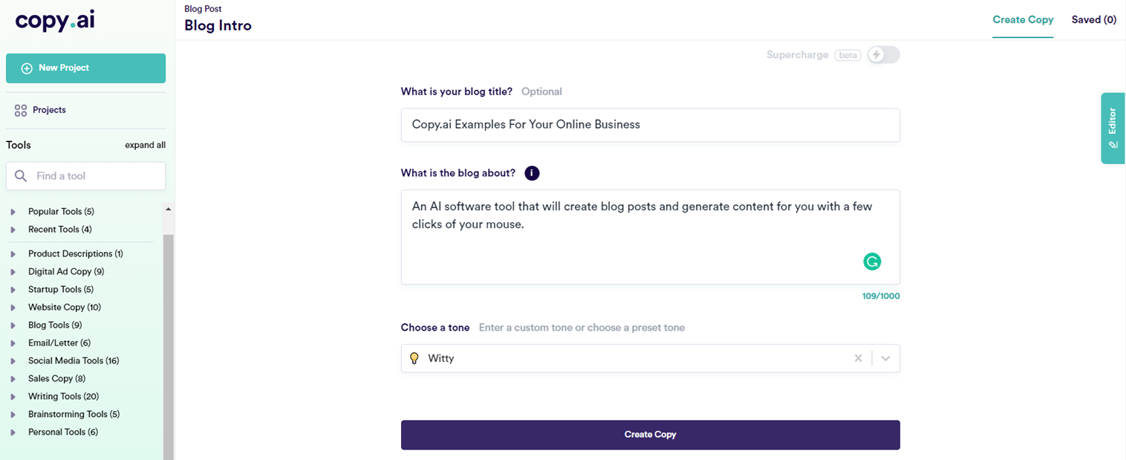Open the Editor side panel
This screenshot has height=460, width=1126.
point(1112,128)
